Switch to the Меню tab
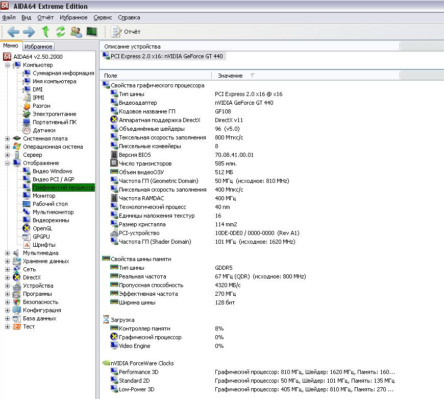Viewport: 444px width, 399px height. click(x=11, y=45)
